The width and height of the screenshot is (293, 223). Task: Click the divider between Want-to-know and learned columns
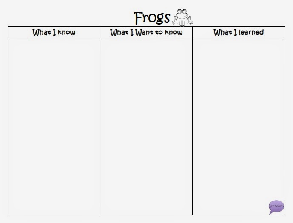pyautogui.click(x=193, y=121)
